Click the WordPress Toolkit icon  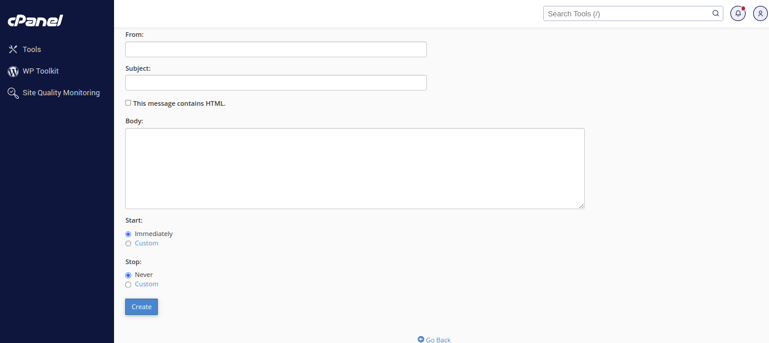pos(13,71)
